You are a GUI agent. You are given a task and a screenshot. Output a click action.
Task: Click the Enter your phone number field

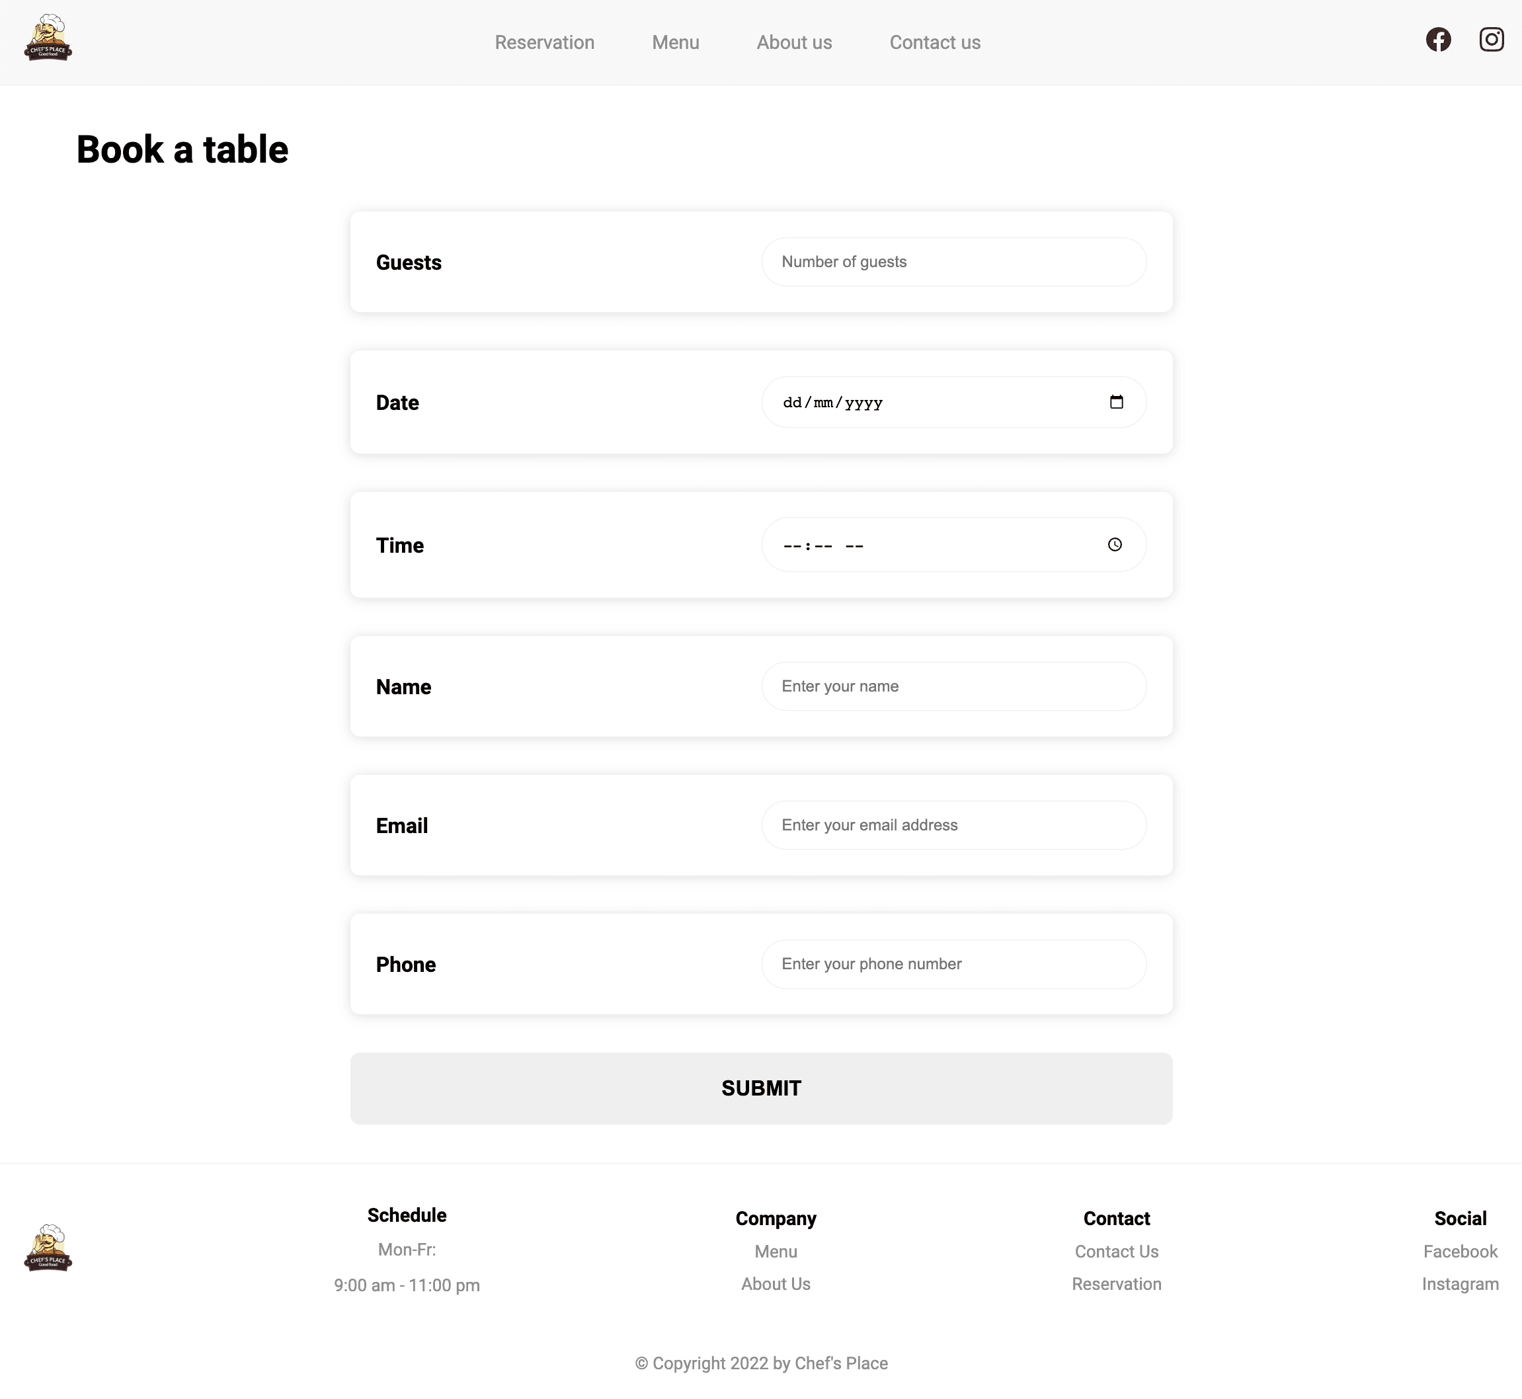pos(953,964)
